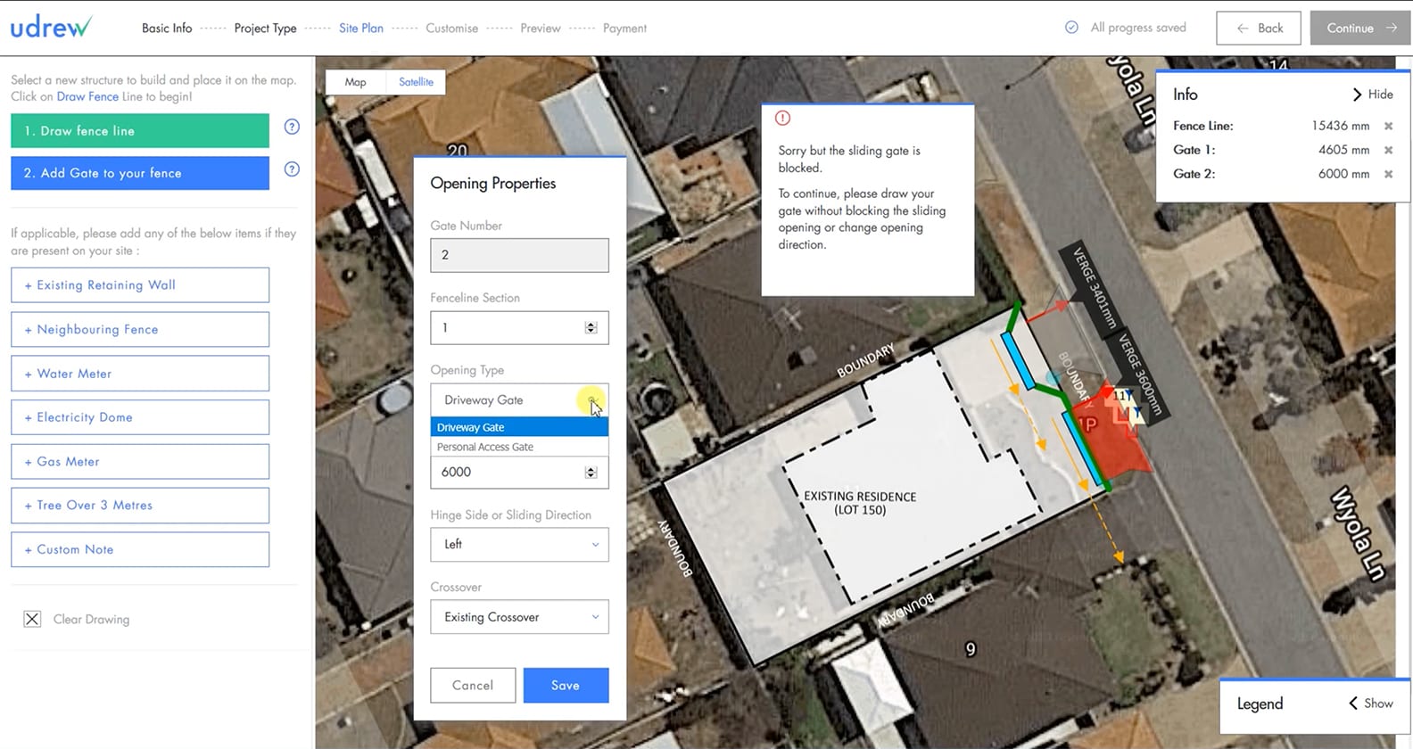The height and width of the screenshot is (749, 1413).
Task: Click Clear Drawing label
Action: [x=91, y=619]
